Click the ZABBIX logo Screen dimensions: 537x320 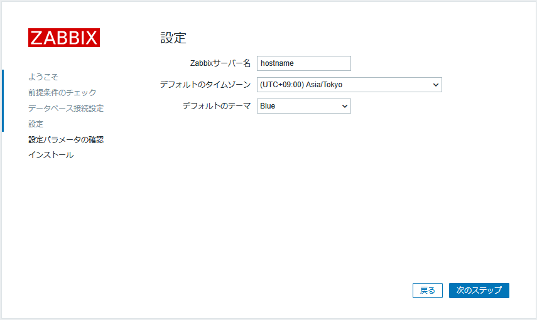click(x=64, y=38)
